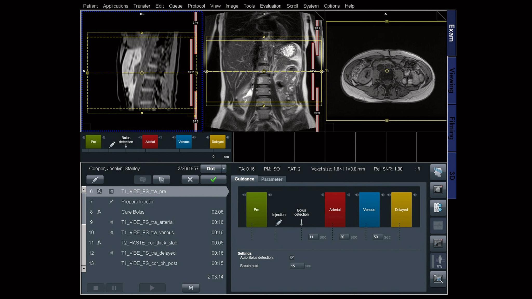The width and height of the screenshot is (532, 299).
Task: Switch to the Parameter tab
Action: tap(272, 179)
